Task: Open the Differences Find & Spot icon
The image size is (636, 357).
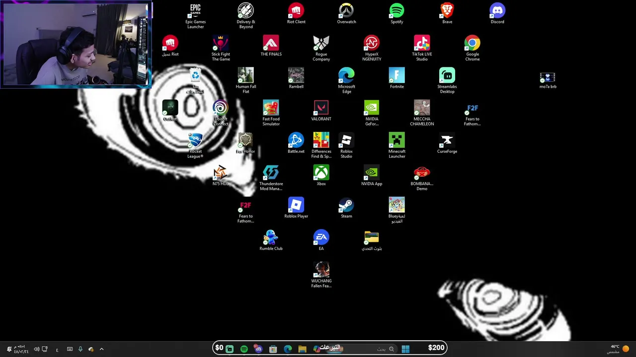Action: click(321, 146)
